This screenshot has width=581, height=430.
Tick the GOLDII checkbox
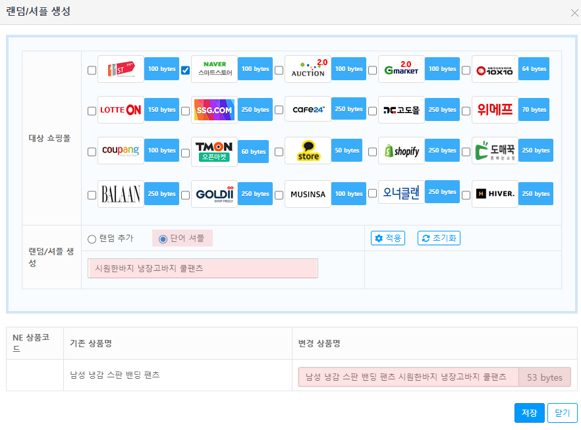[186, 195]
